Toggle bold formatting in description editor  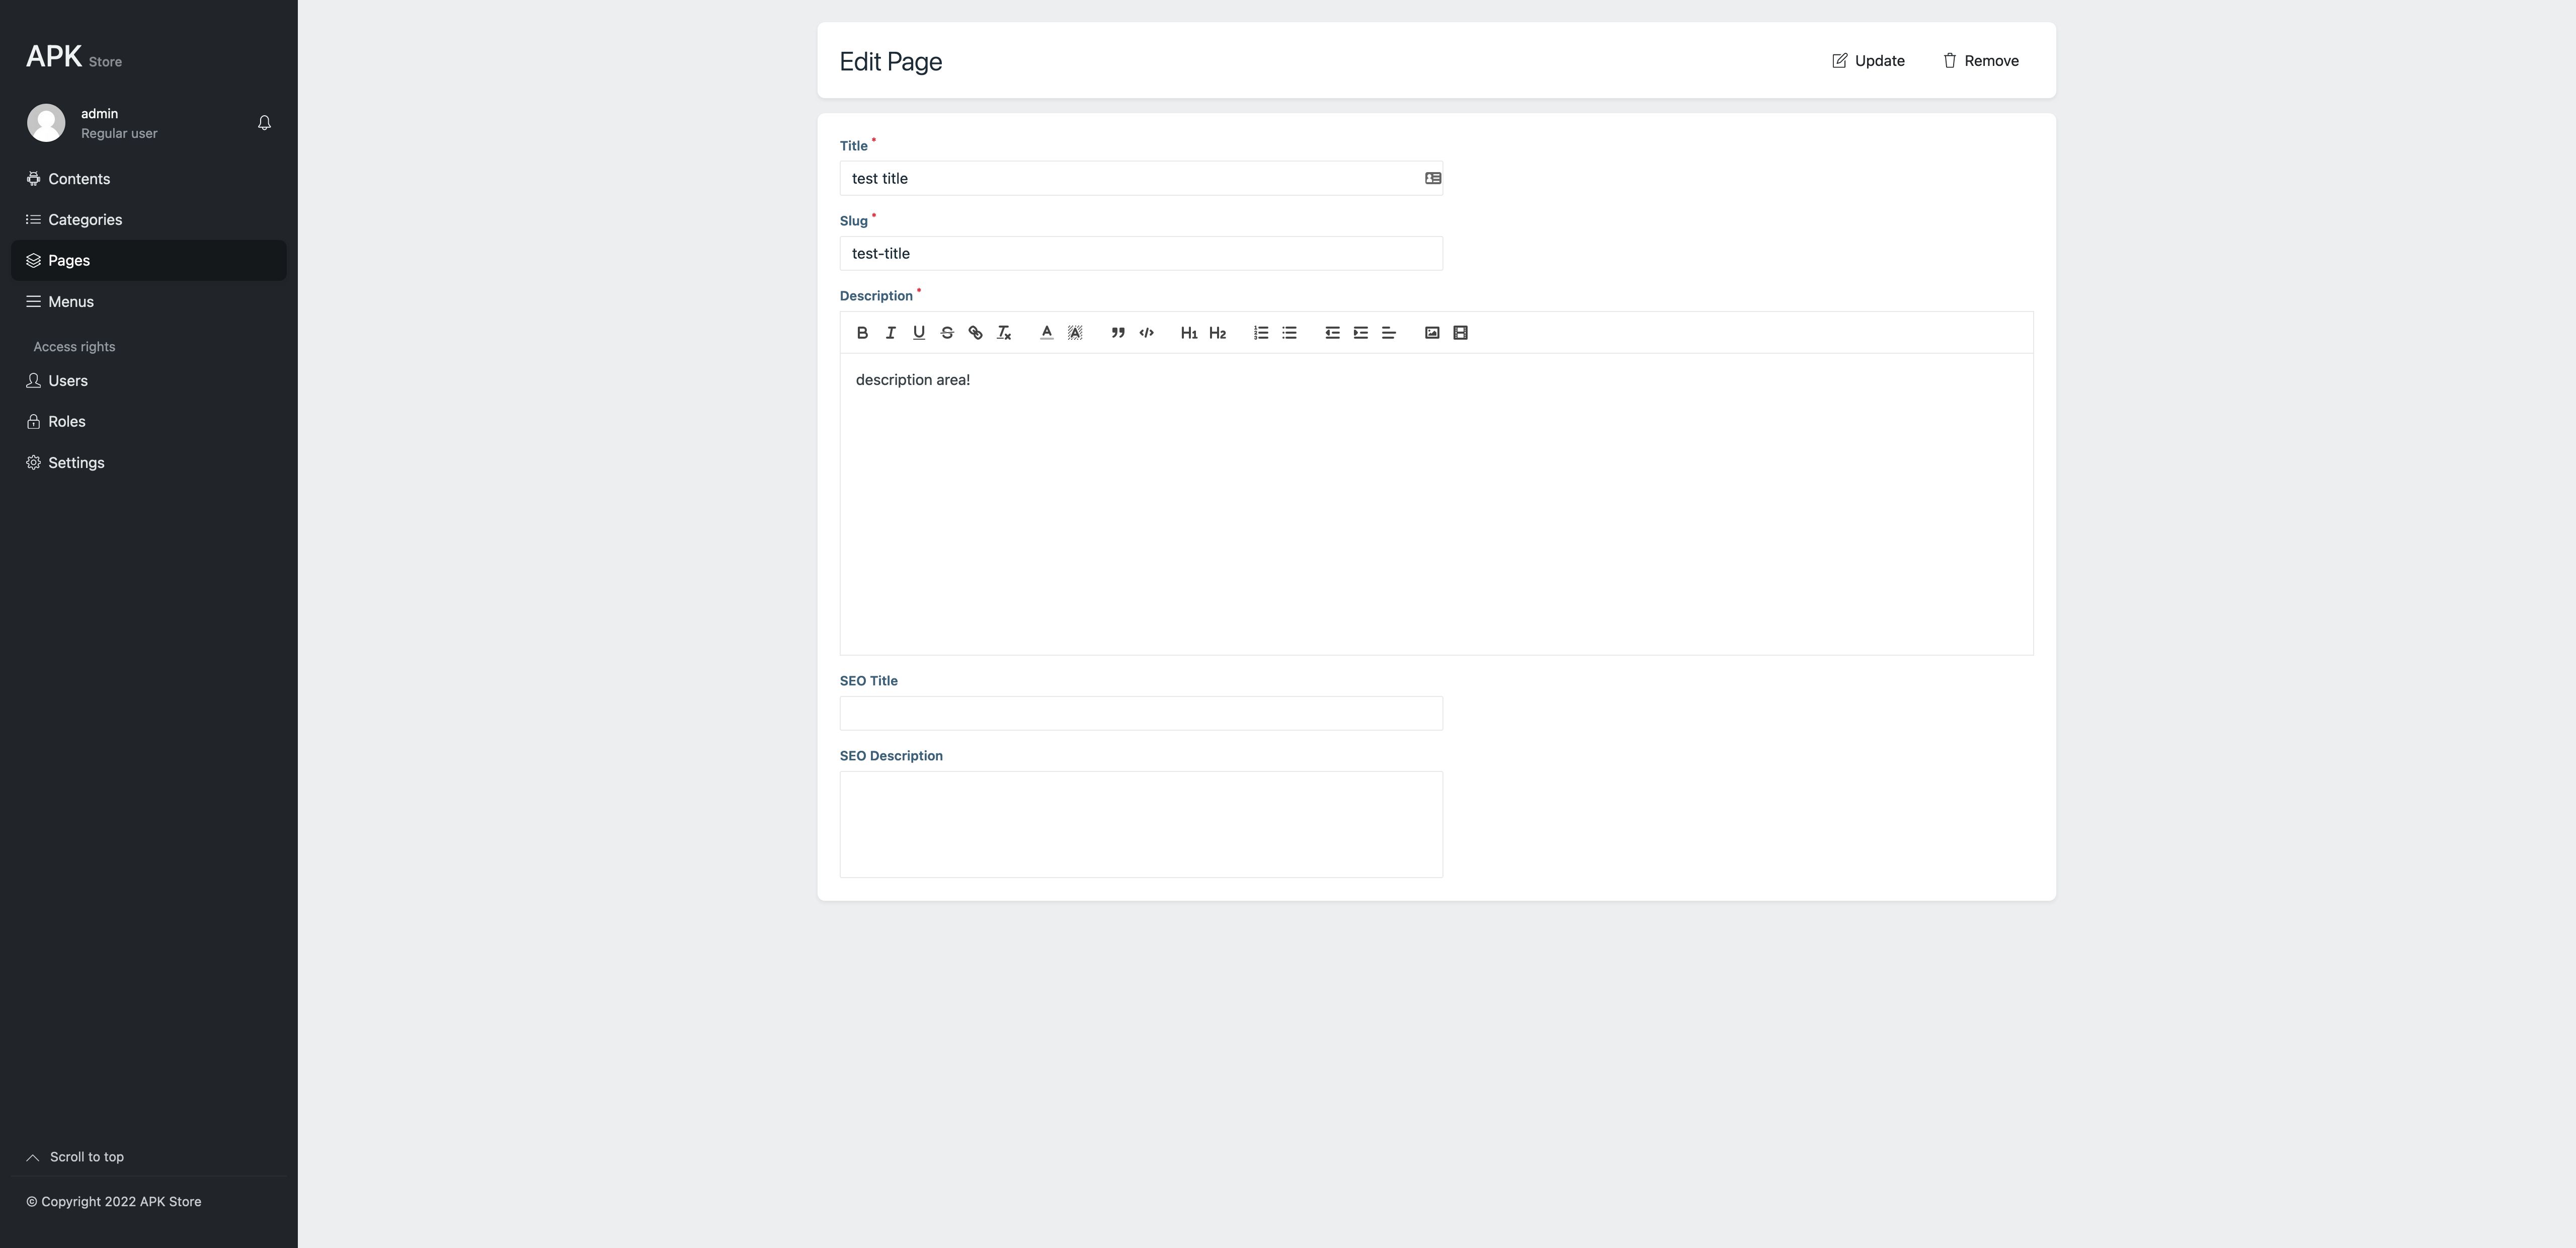click(x=862, y=333)
